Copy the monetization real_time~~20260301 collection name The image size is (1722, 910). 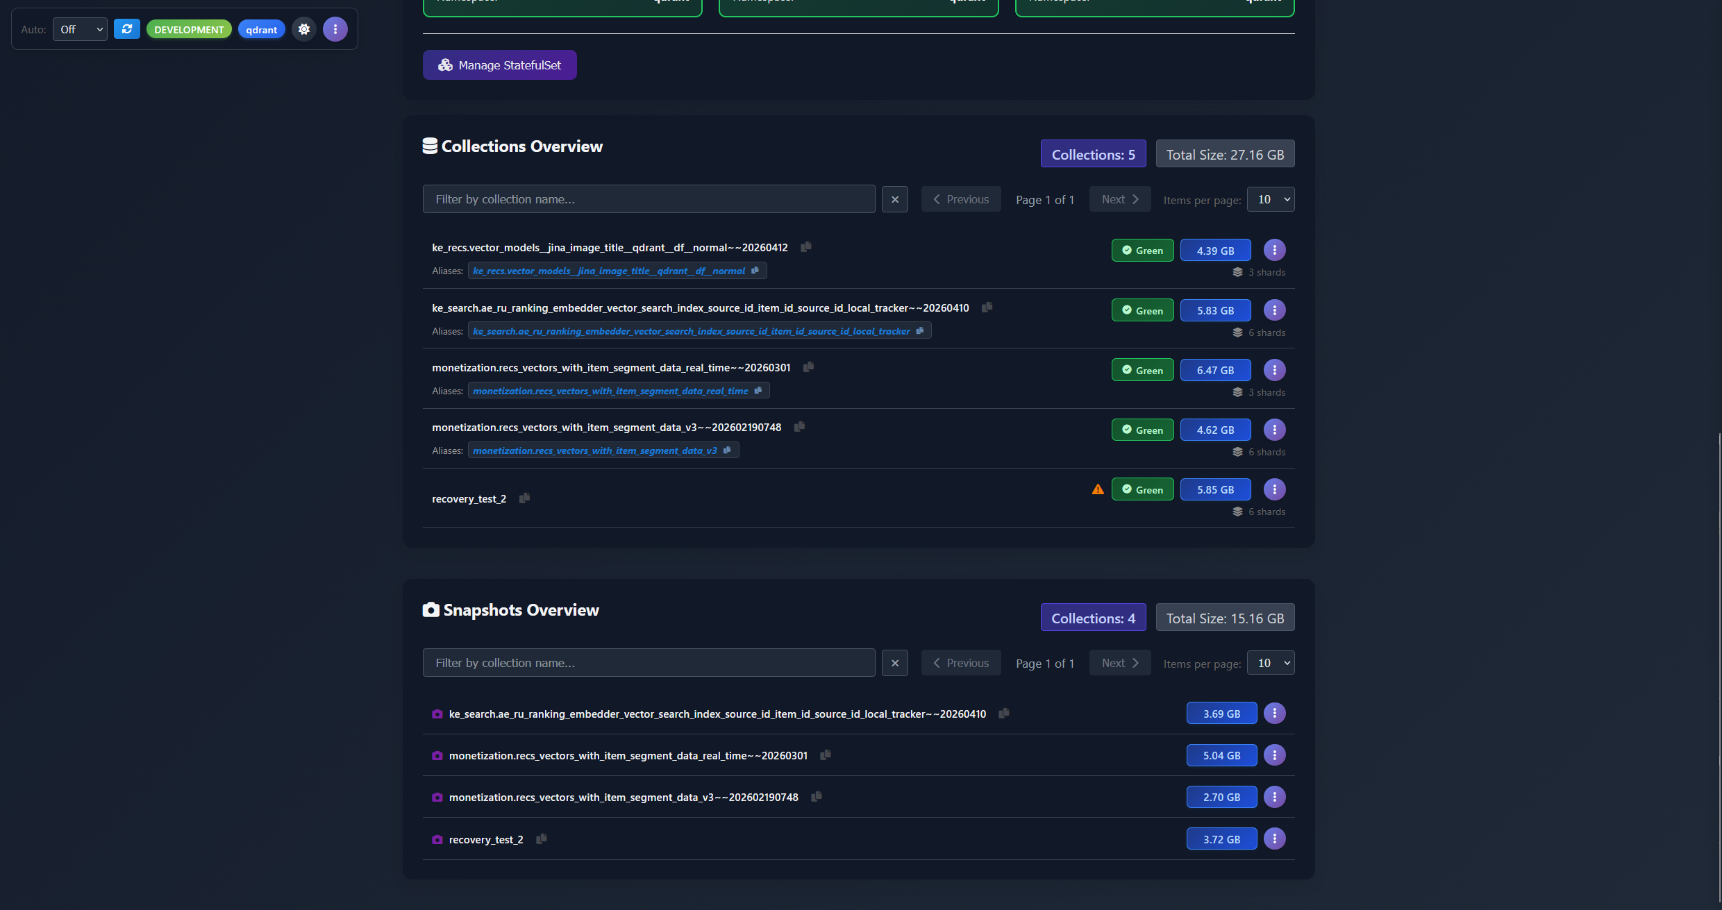click(x=808, y=367)
